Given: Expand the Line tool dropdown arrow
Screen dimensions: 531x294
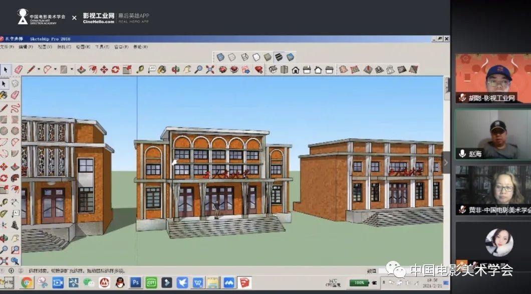Looking at the screenshot, I should (x=39, y=70).
